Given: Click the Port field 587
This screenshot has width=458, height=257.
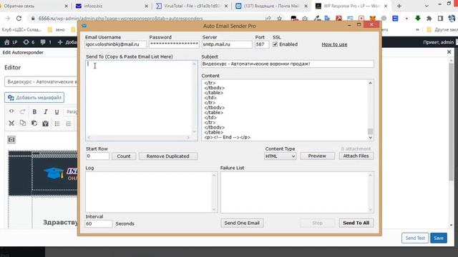Looking at the screenshot, I should coord(261,44).
